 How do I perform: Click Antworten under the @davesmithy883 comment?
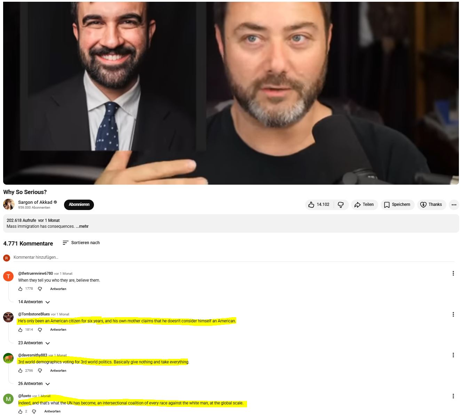[58, 371]
